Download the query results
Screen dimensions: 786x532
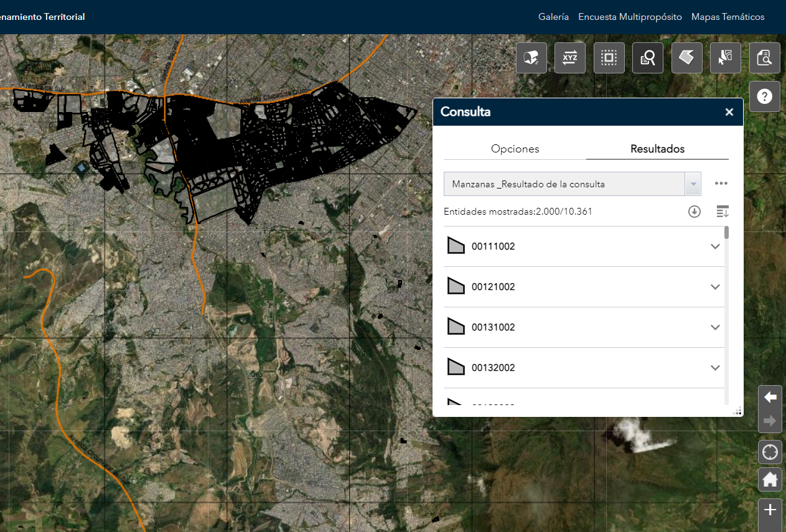[695, 212]
